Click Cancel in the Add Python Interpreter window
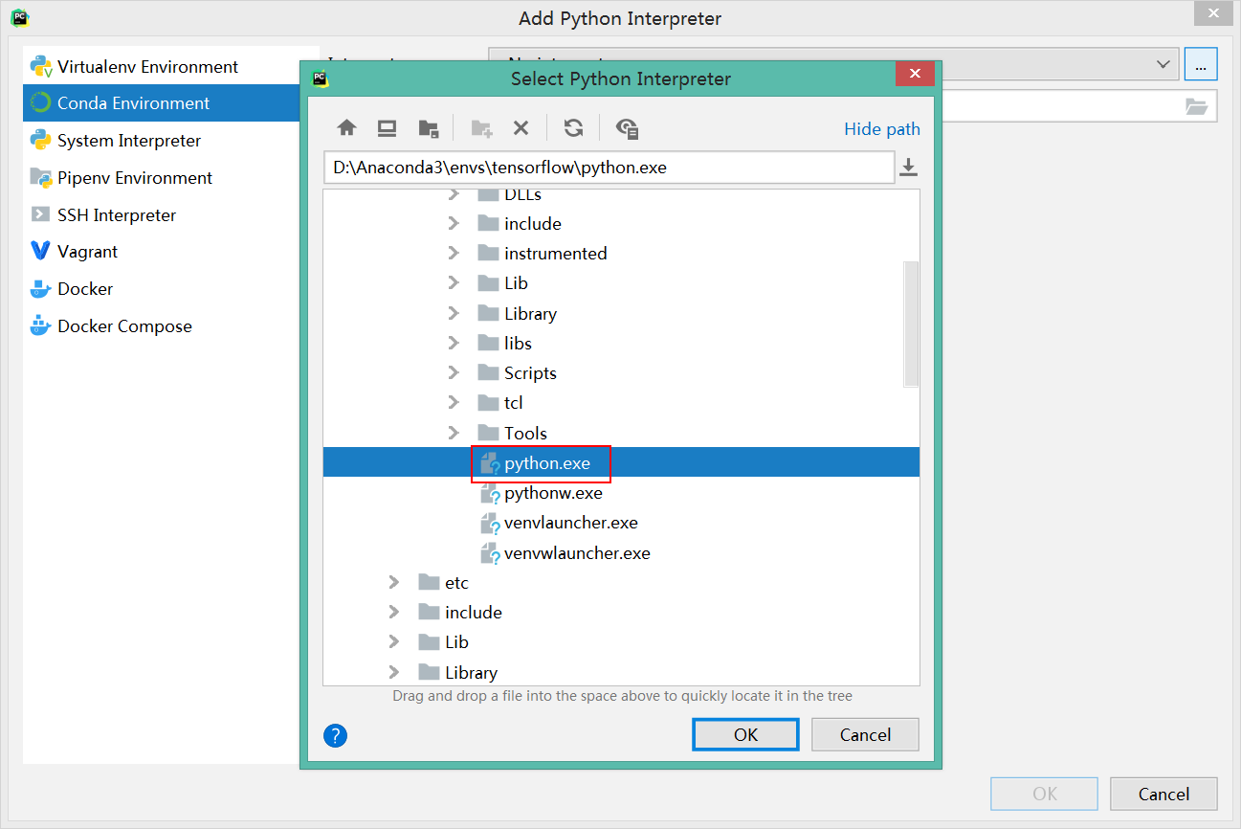The height and width of the screenshot is (829, 1241). (1163, 794)
